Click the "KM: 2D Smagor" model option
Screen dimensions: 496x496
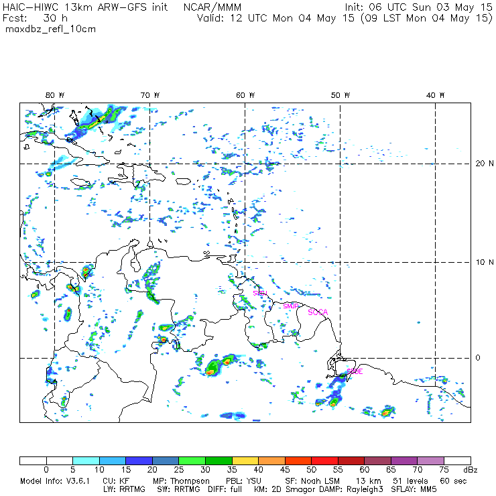[284, 489]
